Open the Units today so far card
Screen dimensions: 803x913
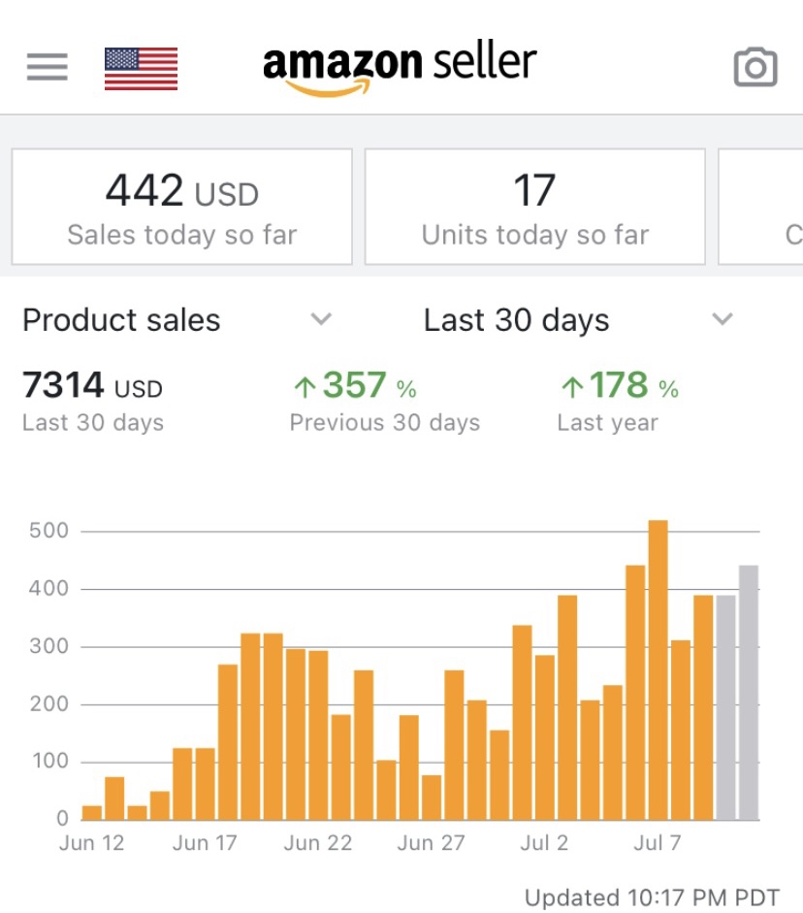click(x=534, y=207)
